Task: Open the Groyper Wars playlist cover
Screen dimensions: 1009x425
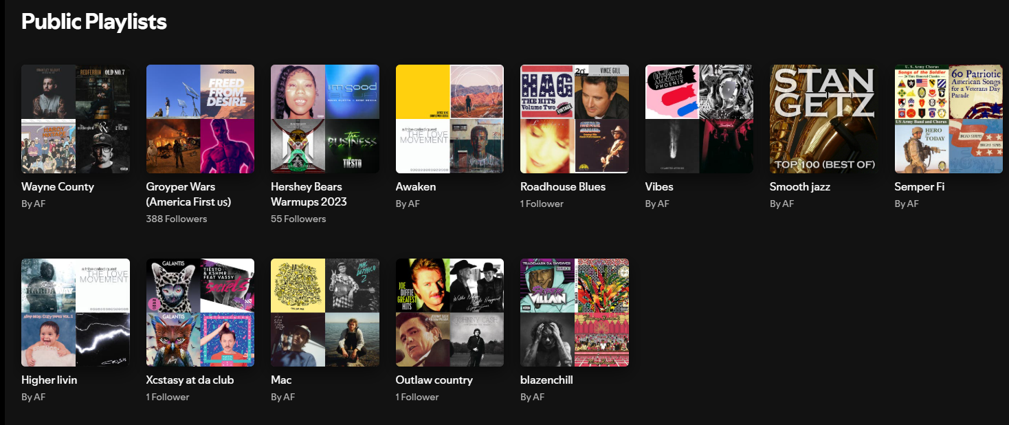Action: [200, 119]
